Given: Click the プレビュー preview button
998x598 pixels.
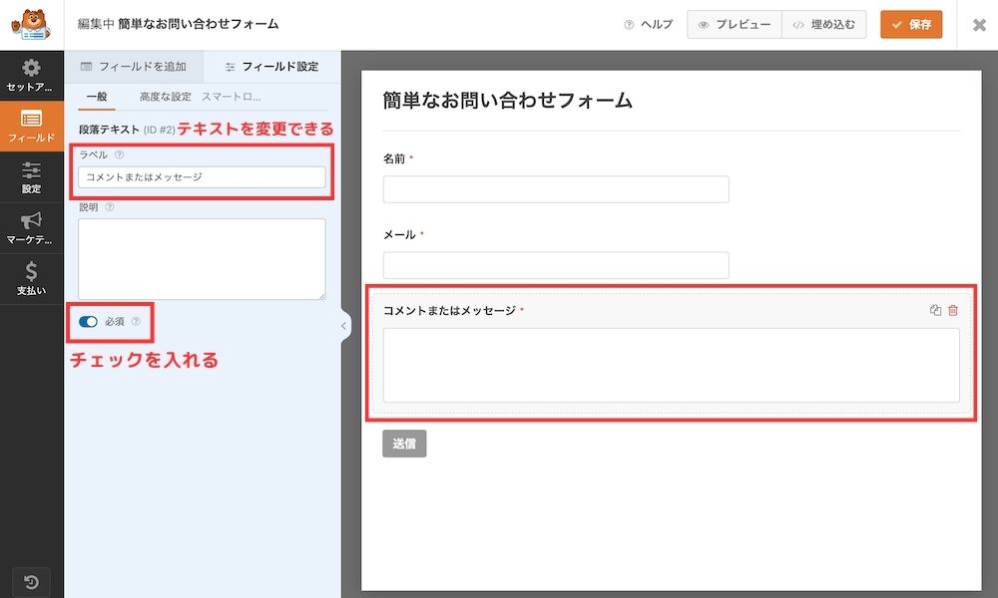Looking at the screenshot, I should click(735, 25).
